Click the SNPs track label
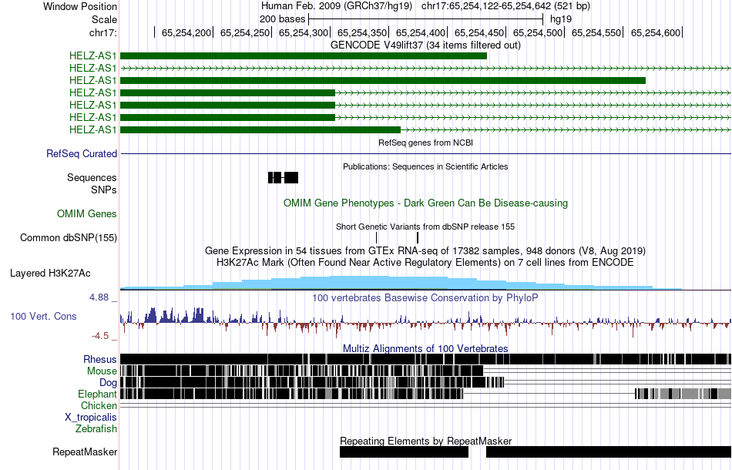Screen dimensions: 732x470 (104, 190)
